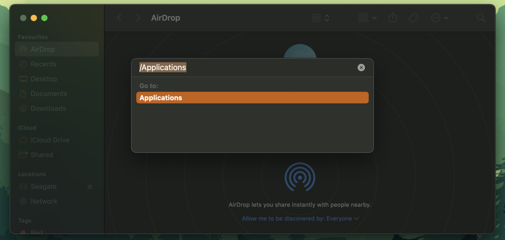Click the AirDrop radar icon in window

(300, 177)
